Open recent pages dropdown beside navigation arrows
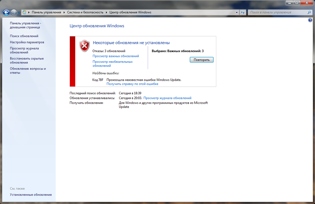Image resolution: width=315 pixels, height=204 pixels. [x=19, y=12]
